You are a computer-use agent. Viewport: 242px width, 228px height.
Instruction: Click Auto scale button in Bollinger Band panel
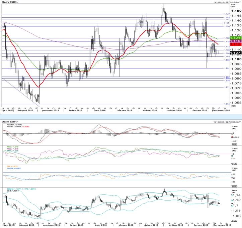click(x=234, y=221)
